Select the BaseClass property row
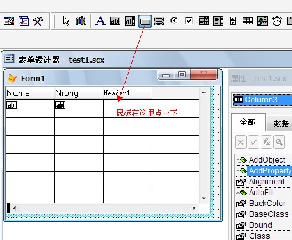The width and height of the screenshot is (292, 240). pos(264,214)
